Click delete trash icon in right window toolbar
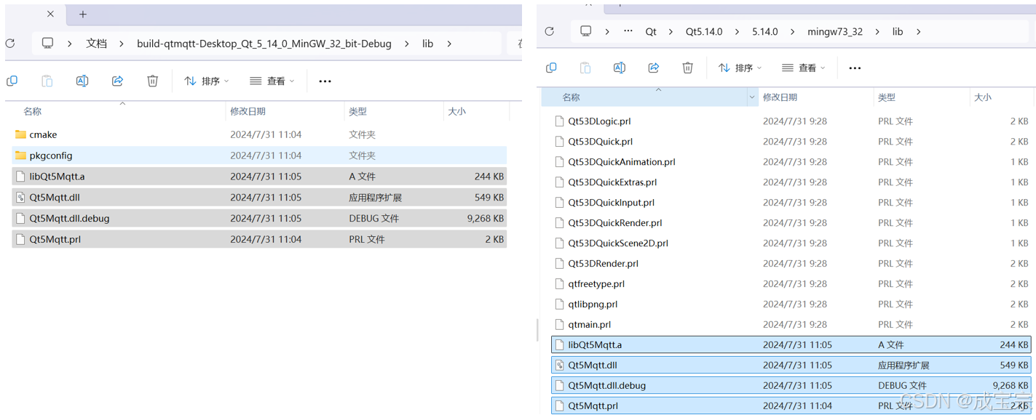Screen dimensions: 1036x420 coord(687,68)
